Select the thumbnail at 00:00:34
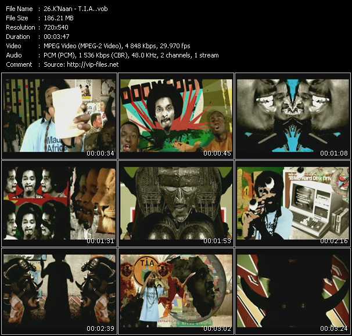Viewport: 352px width, 336px height. [59, 116]
